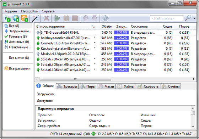Image resolution: width=199 pixels, height=139 pixels.
Task: Click the Move Up Queue arrow icon
Action: click(86, 18)
